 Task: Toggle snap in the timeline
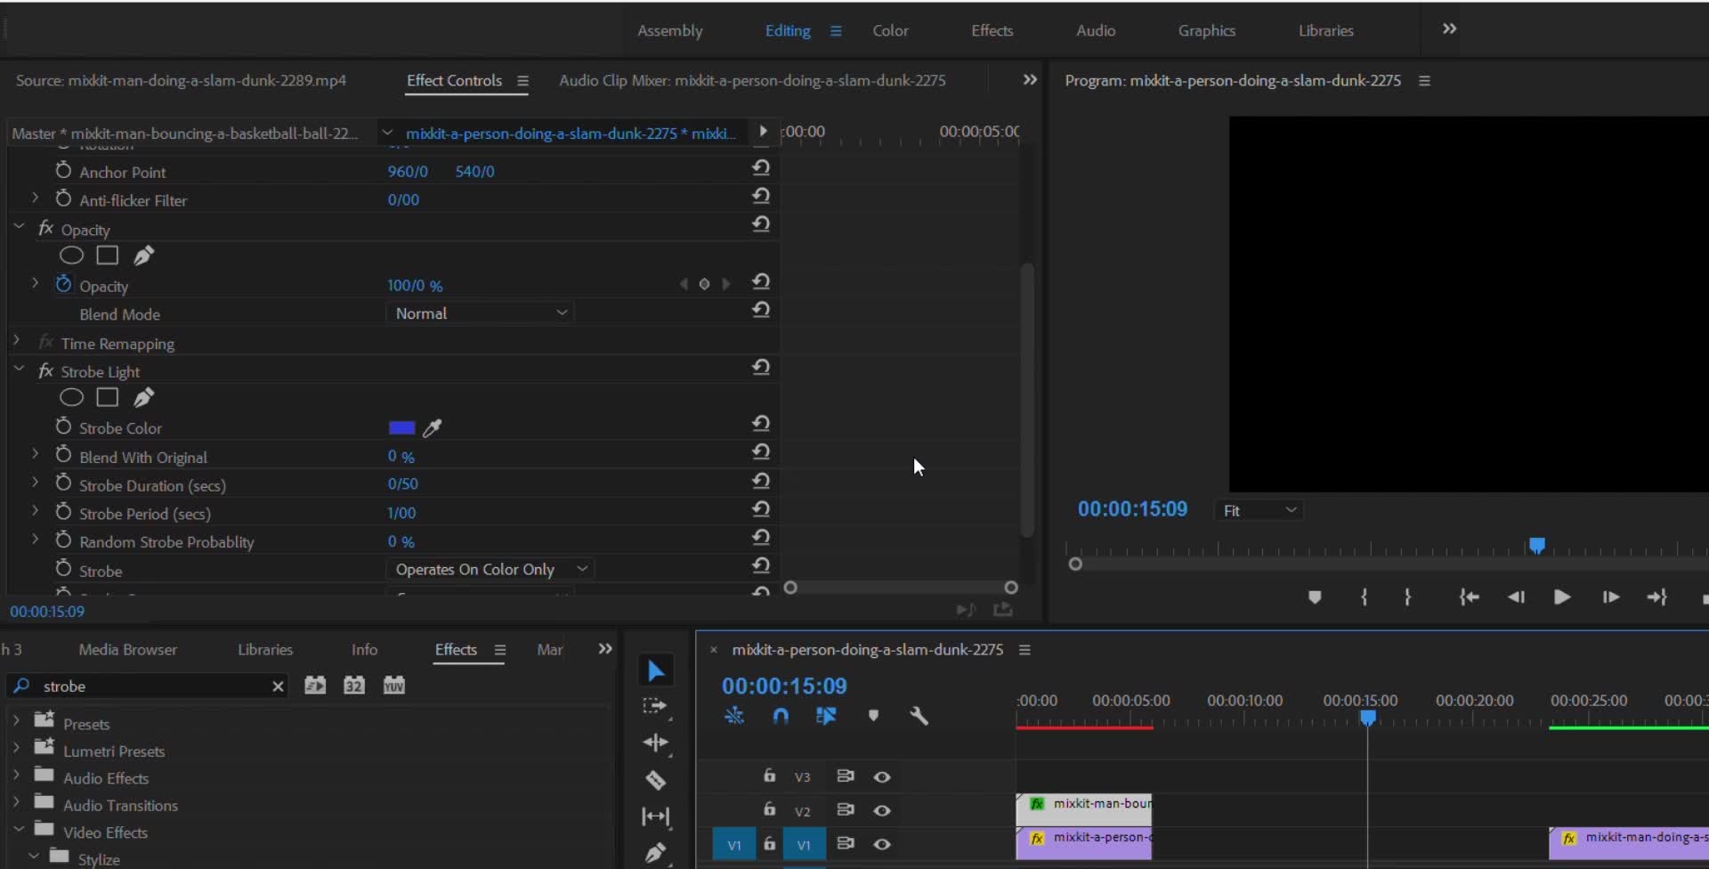tap(781, 716)
